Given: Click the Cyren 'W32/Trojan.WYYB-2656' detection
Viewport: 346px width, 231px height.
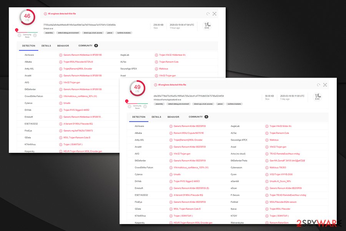Looking at the screenshot, I should tap(281, 174).
